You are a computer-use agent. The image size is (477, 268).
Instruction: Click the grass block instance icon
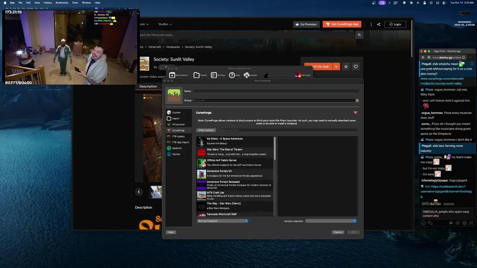pos(174,96)
